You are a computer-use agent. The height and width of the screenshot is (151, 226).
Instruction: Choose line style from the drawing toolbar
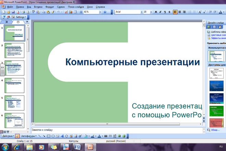(x=106, y=136)
